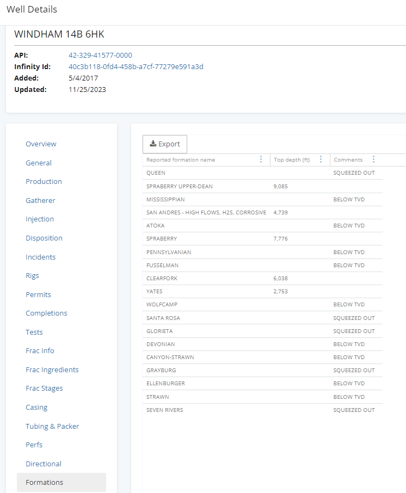Sort by Reported formation name header
The image size is (406, 493).
coord(181,160)
